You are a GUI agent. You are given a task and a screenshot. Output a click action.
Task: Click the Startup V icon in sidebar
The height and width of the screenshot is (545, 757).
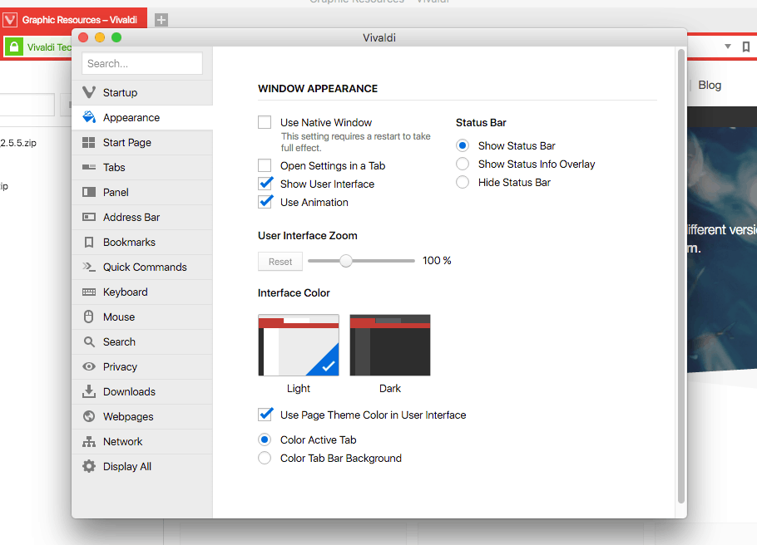[89, 92]
